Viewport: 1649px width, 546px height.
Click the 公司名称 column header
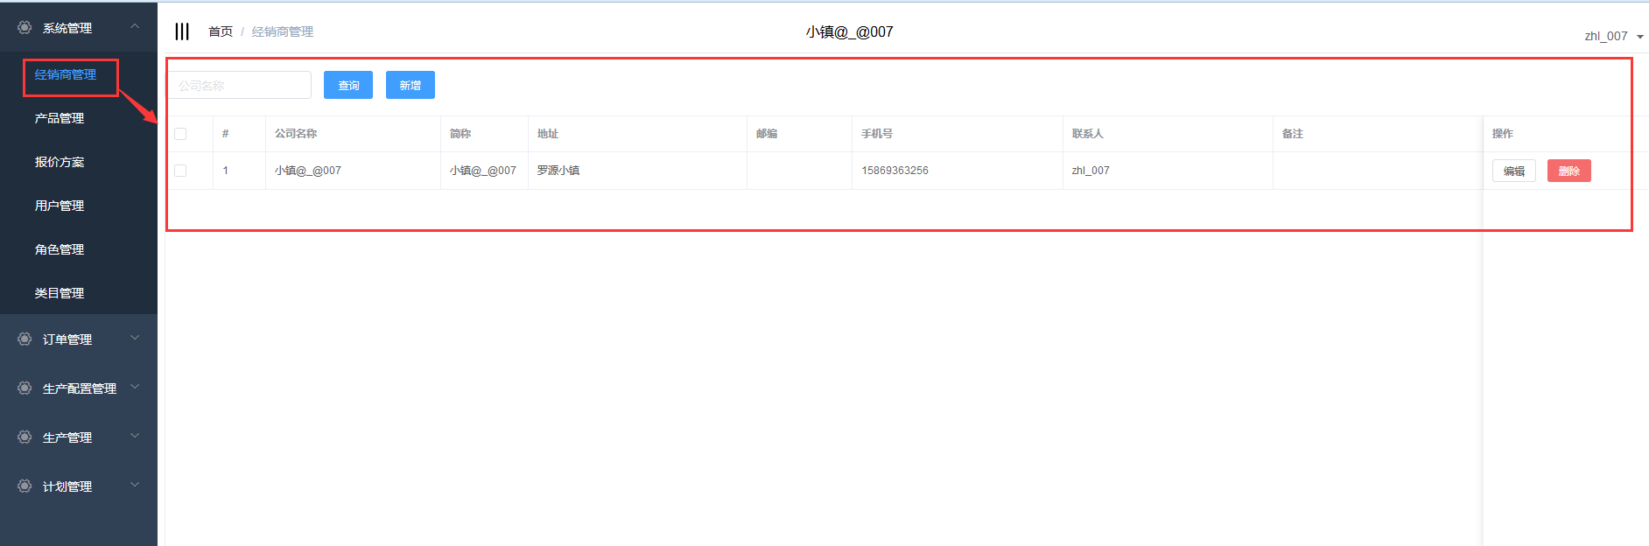tap(296, 134)
